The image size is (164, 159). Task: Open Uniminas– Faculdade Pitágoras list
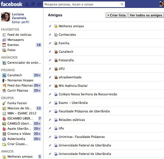coord(81,137)
